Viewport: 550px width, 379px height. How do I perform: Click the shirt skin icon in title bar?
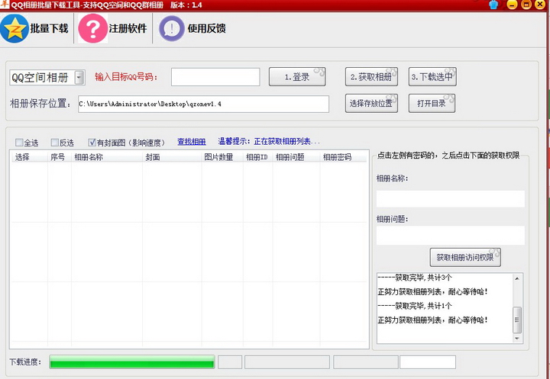493,5
